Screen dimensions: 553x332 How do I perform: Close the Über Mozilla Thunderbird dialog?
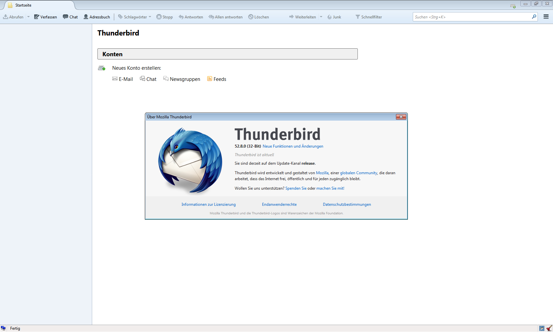point(401,117)
